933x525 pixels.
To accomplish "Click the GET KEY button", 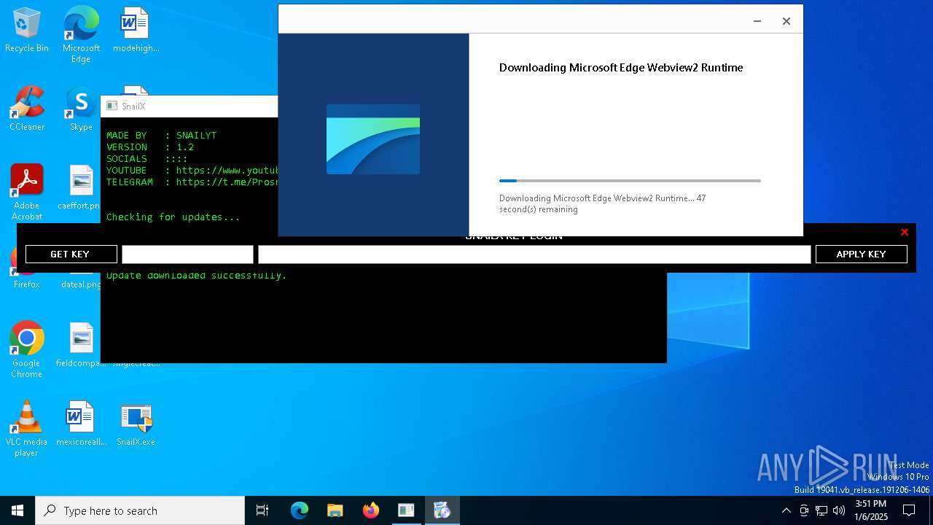I will [x=71, y=254].
